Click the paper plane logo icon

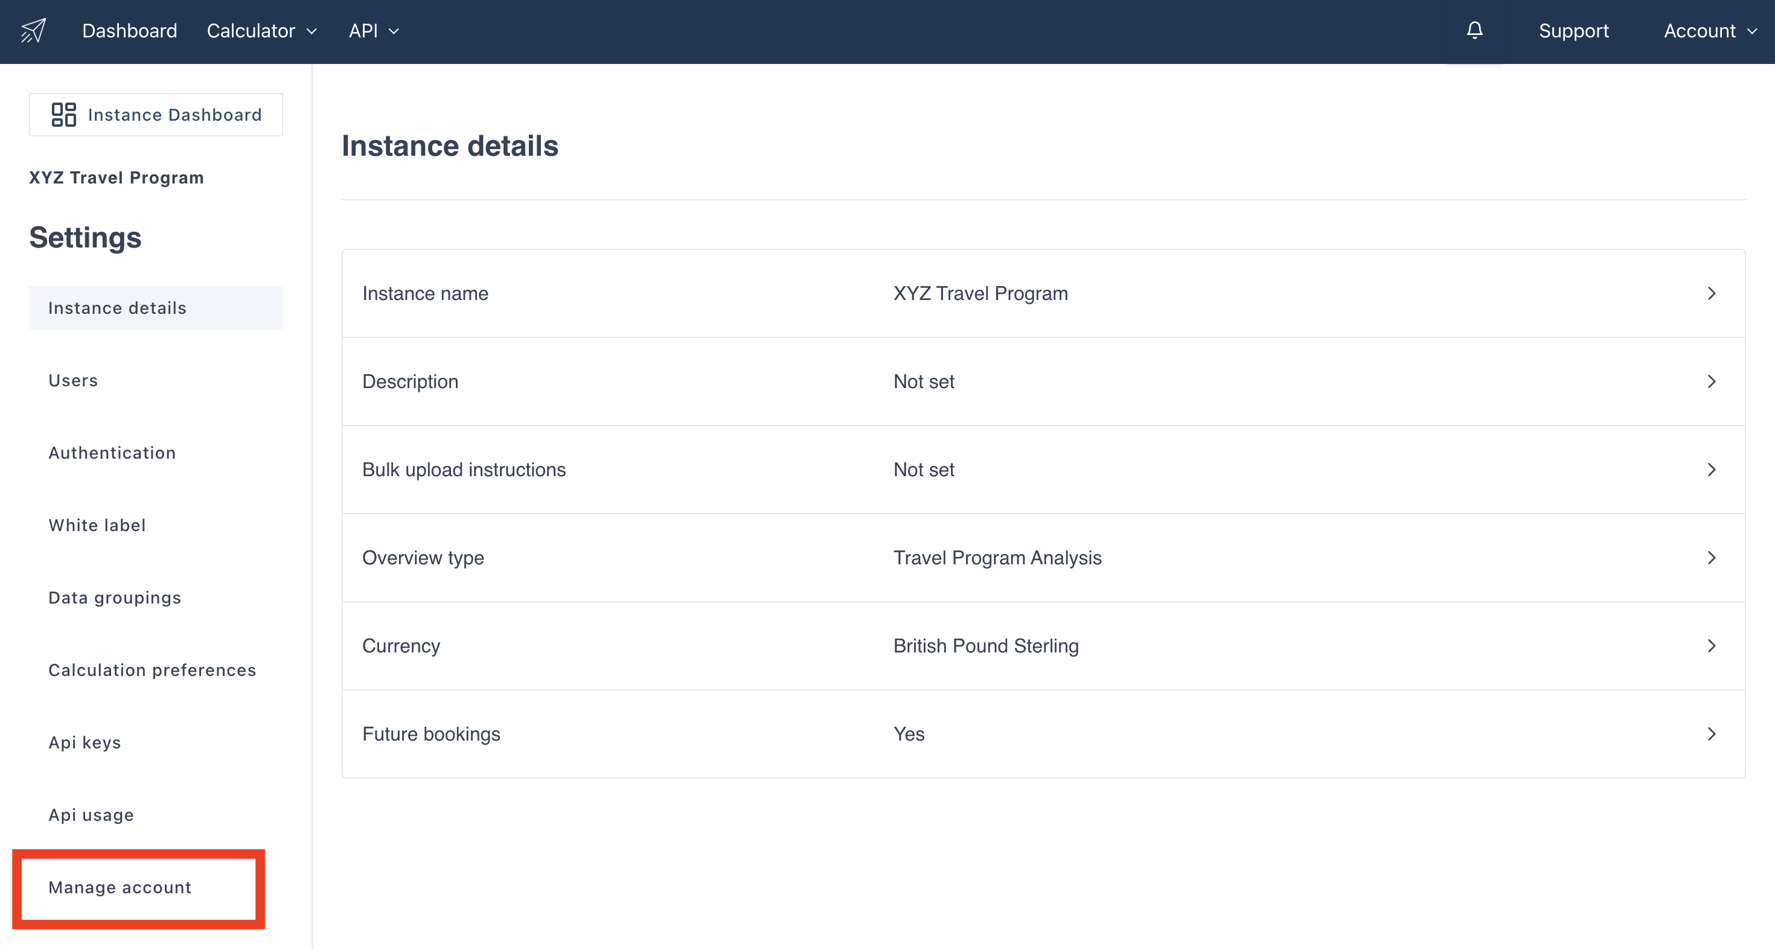pos(33,30)
